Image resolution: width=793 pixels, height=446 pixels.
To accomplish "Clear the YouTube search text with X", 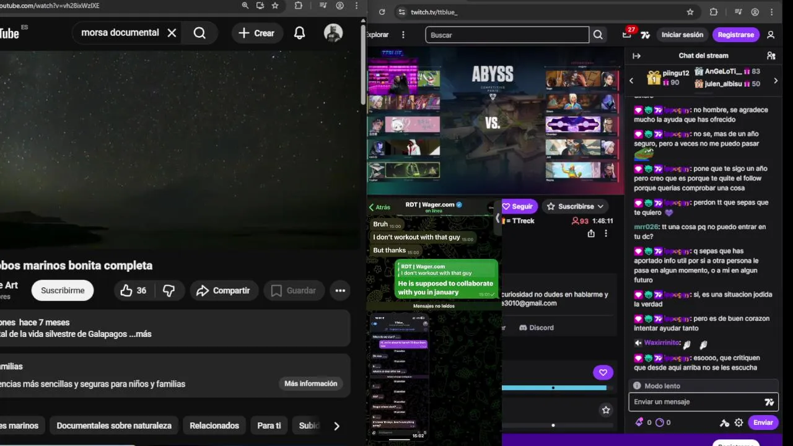I will (172, 33).
